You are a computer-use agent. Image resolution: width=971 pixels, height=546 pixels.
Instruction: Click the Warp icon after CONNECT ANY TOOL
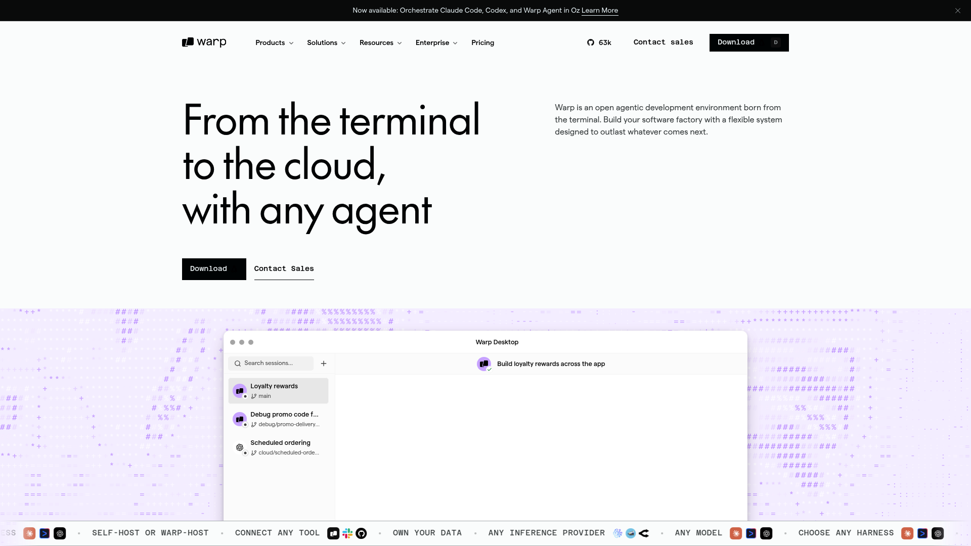click(x=333, y=533)
